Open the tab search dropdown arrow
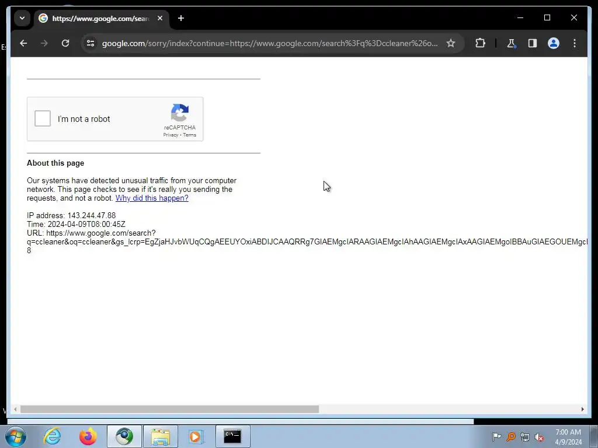 click(22, 18)
